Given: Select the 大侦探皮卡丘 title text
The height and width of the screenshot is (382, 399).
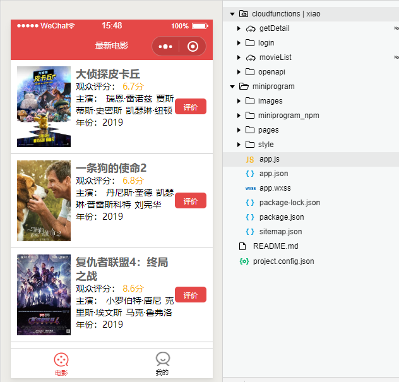Looking at the screenshot, I should pos(108,74).
